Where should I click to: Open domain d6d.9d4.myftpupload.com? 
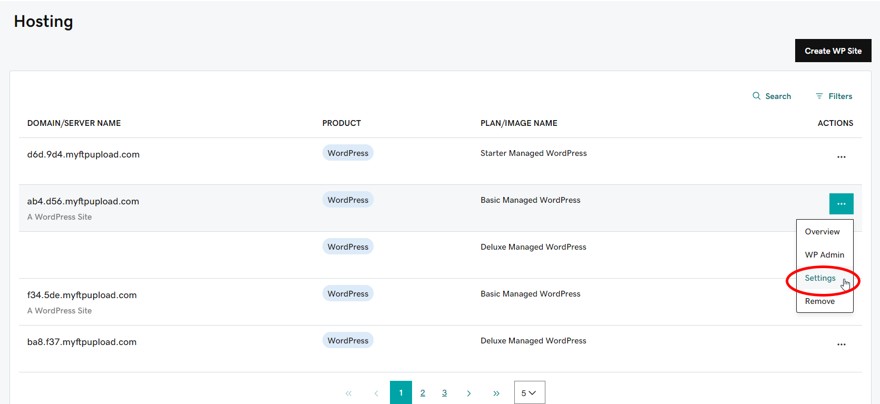click(x=83, y=154)
